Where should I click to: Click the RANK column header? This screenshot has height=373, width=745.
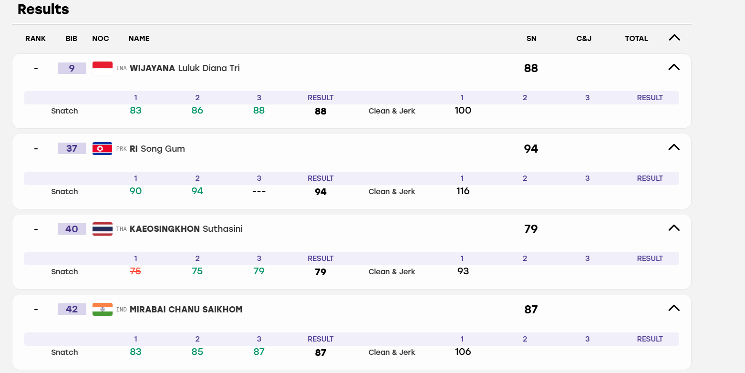click(36, 39)
